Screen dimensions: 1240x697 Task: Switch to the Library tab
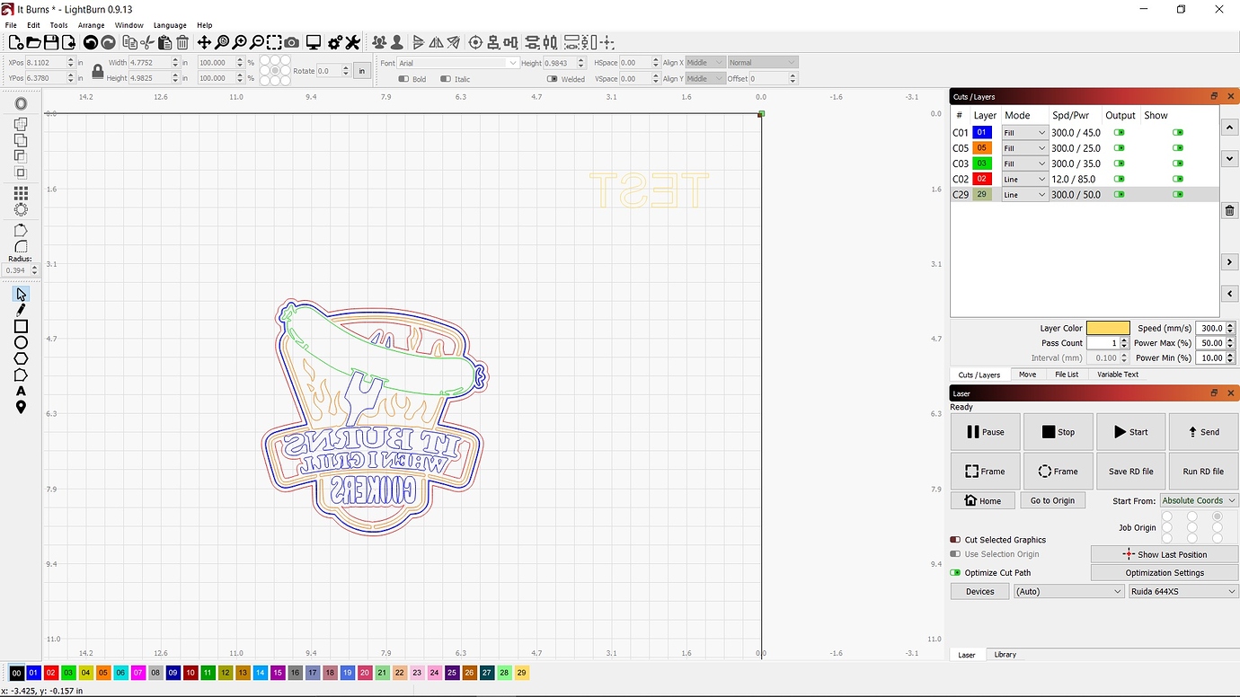click(1005, 655)
